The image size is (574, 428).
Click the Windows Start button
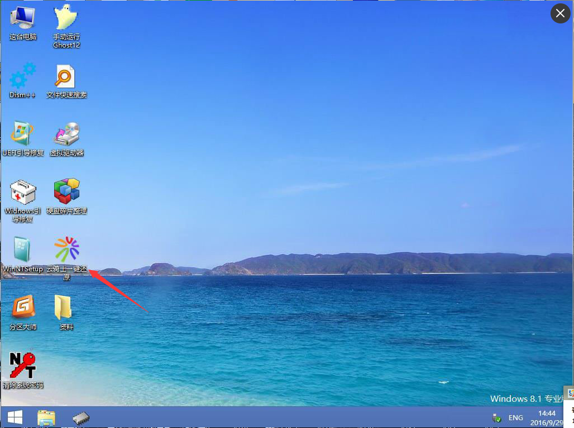click(15, 417)
